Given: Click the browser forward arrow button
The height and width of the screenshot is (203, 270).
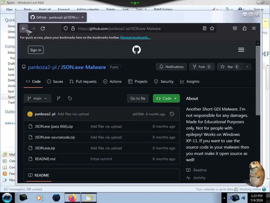Looking at the screenshot, I should point(33,29).
